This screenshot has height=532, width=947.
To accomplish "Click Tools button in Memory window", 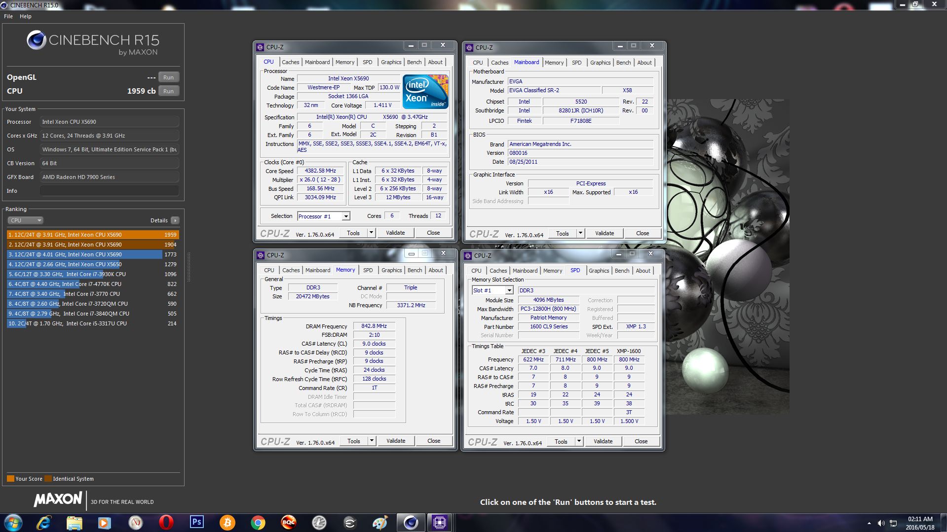I will pos(354,441).
